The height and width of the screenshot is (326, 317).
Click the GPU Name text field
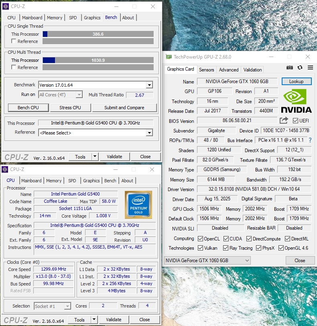click(x=237, y=81)
